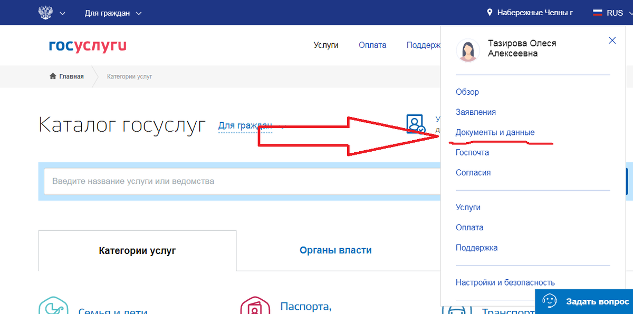The image size is (633, 314).
Task: Click the name 'Тазирова Олеся Алексеевна'
Action: coord(522,48)
